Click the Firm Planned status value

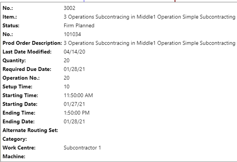pyautogui.click(x=79, y=26)
